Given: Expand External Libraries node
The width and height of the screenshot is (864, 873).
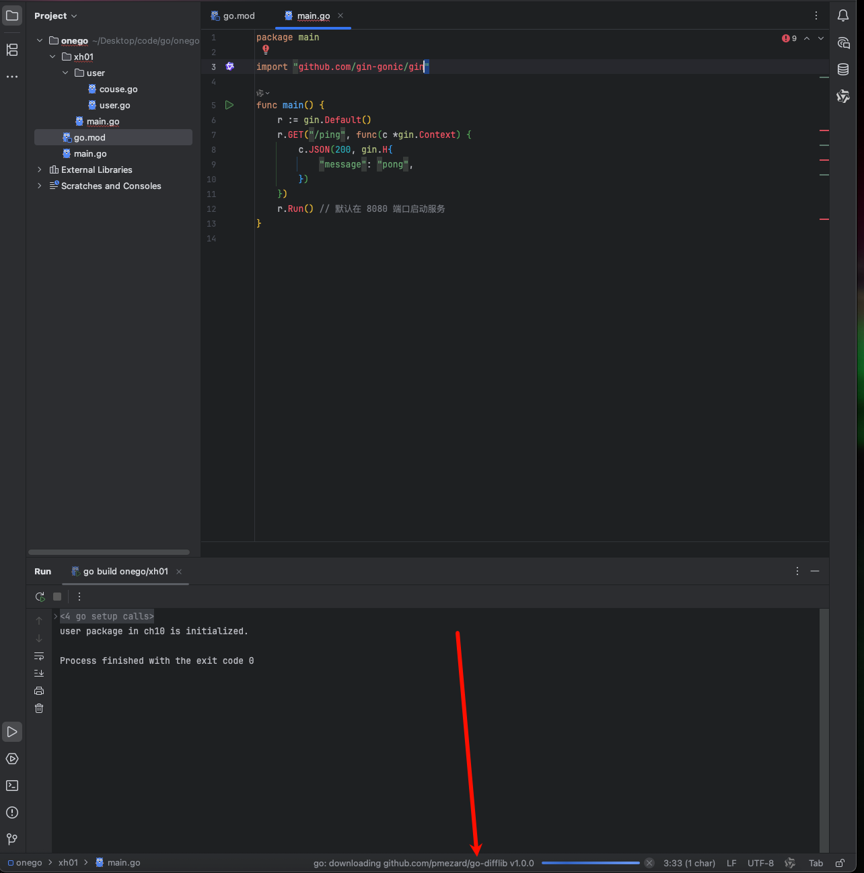Looking at the screenshot, I should tap(40, 169).
